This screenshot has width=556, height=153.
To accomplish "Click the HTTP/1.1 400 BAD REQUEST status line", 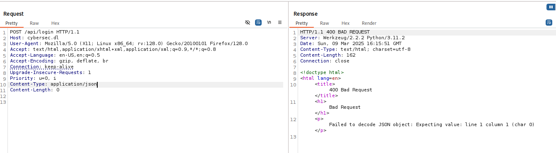I will [335, 32].
